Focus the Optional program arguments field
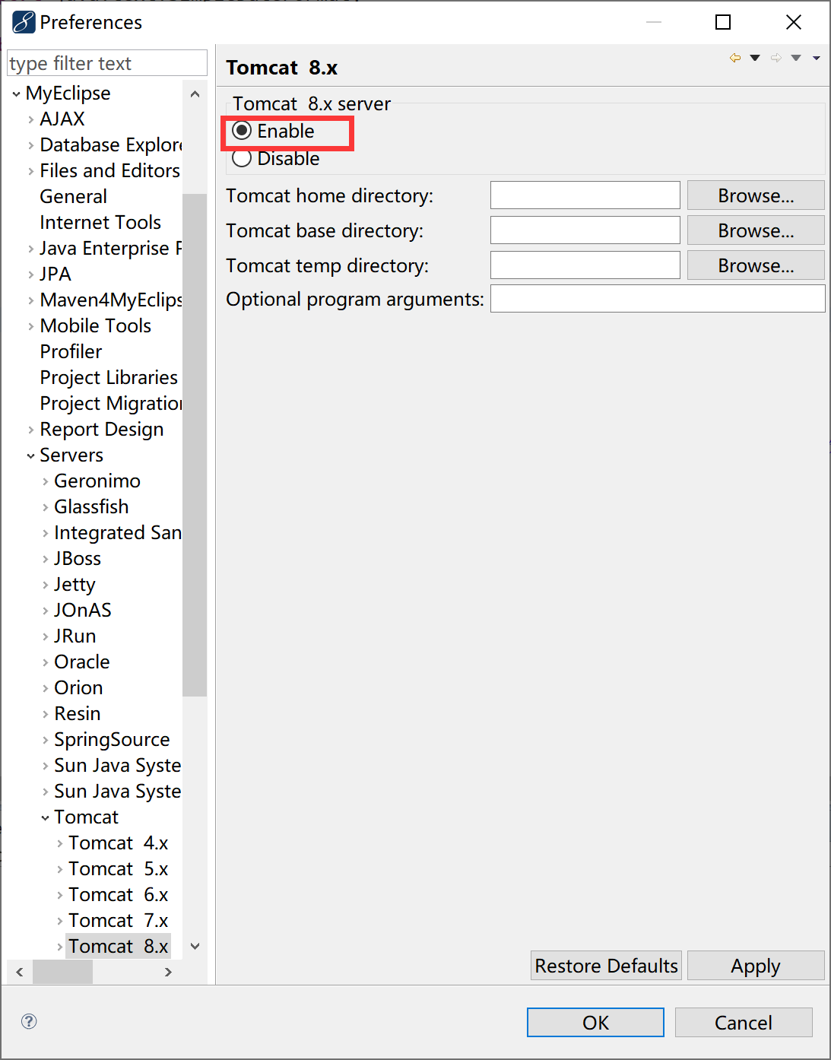The image size is (831, 1060). tap(658, 299)
